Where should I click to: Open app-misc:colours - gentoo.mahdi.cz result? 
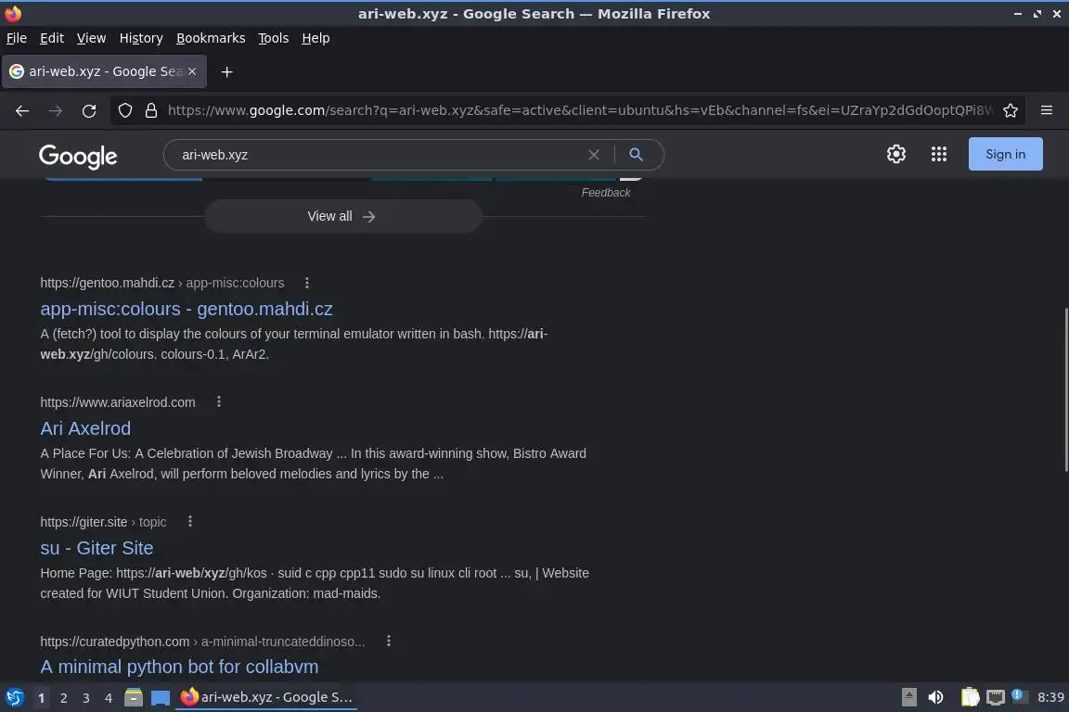(x=187, y=309)
